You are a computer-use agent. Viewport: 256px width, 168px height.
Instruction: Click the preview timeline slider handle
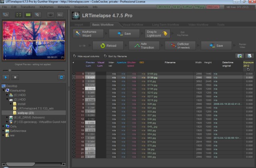point(9,70)
